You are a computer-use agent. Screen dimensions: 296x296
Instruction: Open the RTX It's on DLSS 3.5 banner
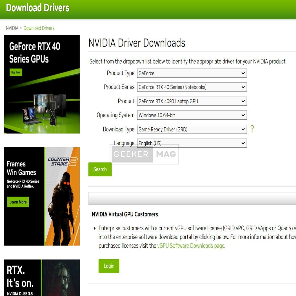pyautogui.click(x=42, y=278)
